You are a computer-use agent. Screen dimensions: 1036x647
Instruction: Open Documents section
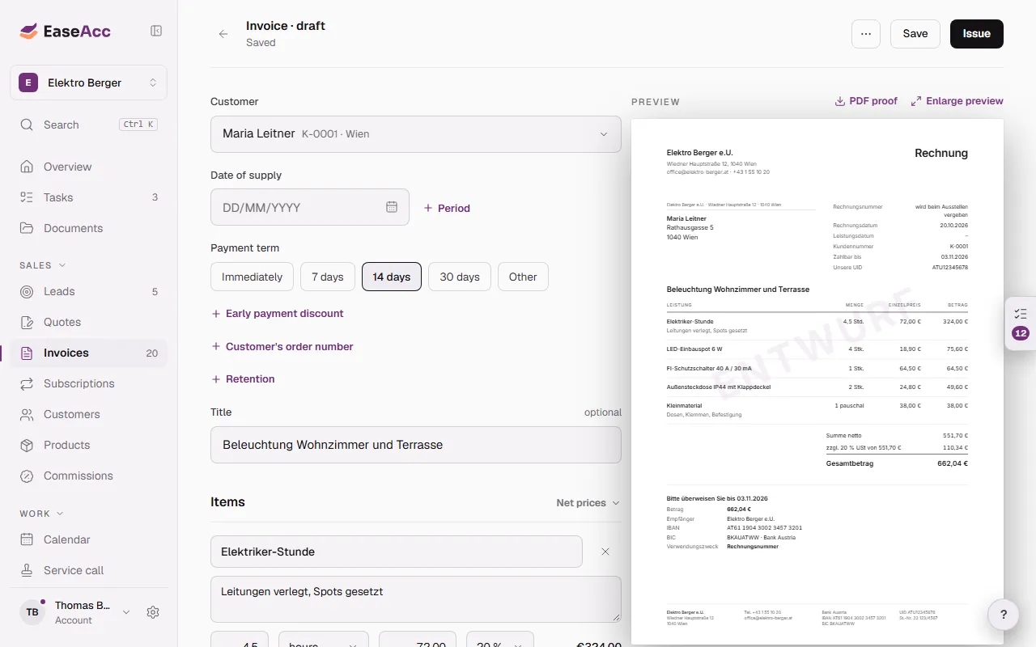click(x=89, y=228)
